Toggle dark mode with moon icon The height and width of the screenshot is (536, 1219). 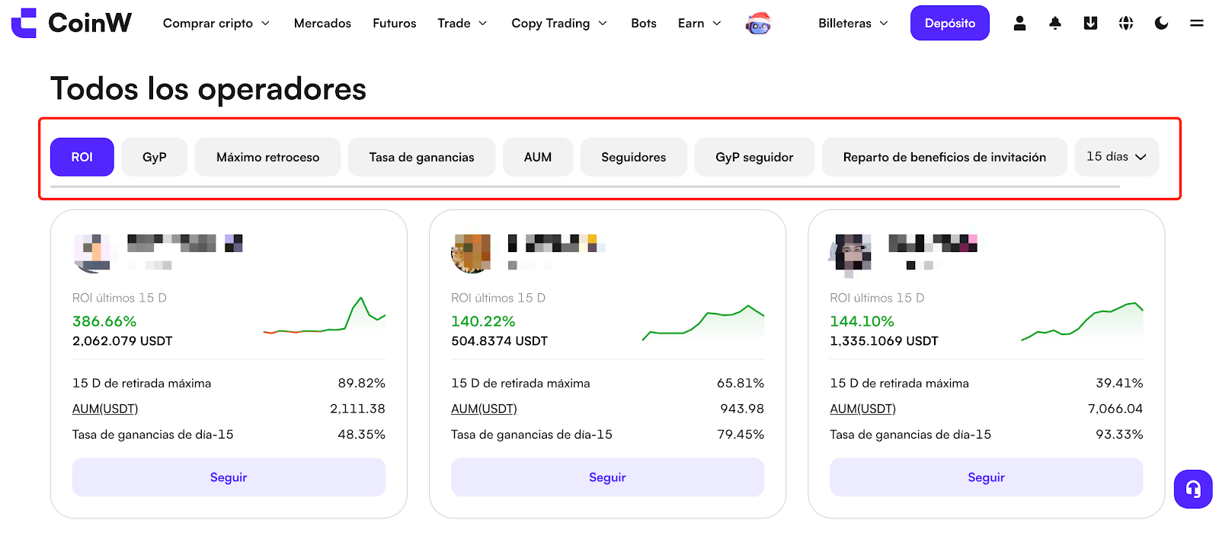(1161, 24)
